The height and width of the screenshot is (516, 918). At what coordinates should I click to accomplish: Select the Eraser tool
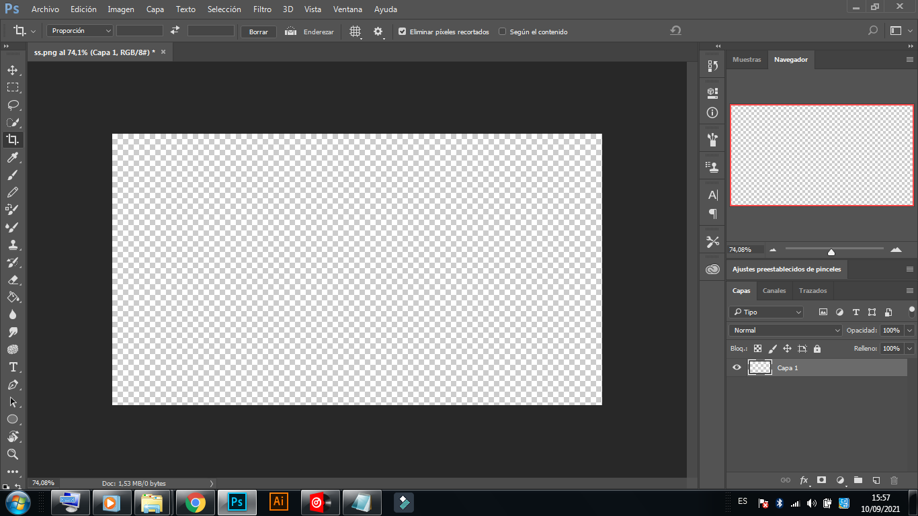(13, 279)
